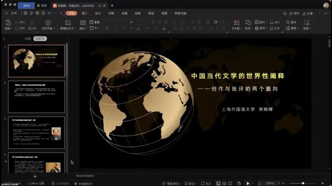Select slide 2 thumbnail in the panel

[x=36, y=97]
